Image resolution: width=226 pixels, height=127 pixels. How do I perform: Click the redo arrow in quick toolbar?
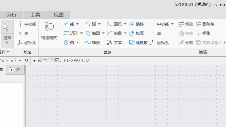coord(2,61)
